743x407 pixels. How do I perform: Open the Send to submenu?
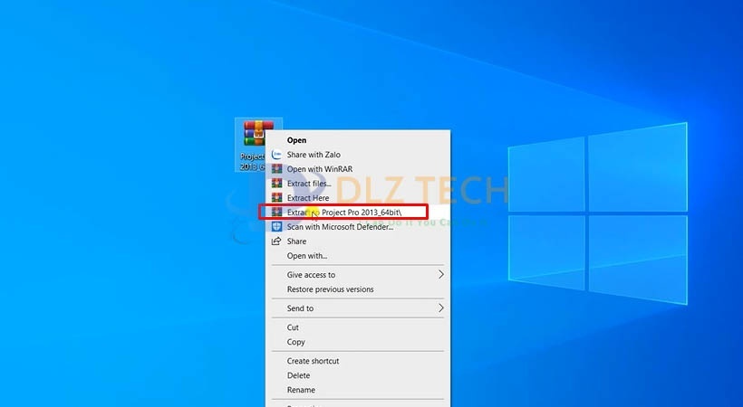(358, 308)
